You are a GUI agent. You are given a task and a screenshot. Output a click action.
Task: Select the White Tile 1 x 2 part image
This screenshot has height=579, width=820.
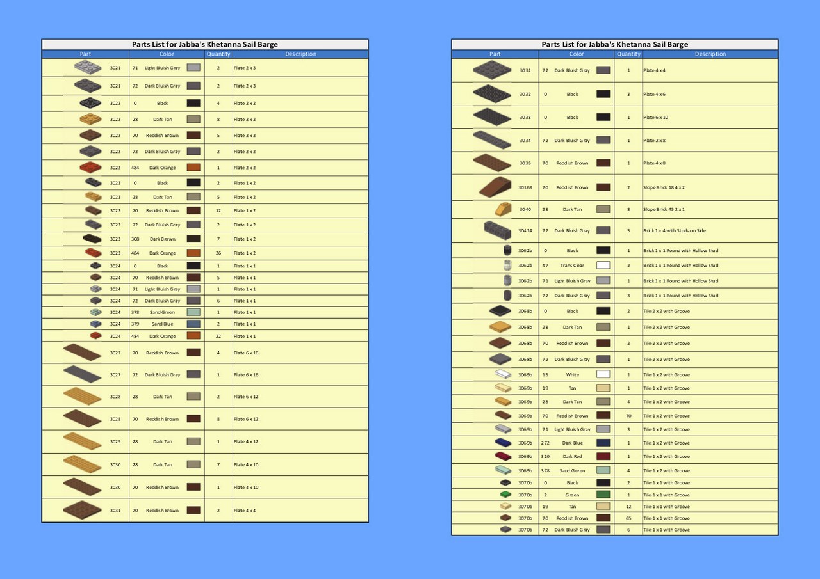click(x=503, y=375)
